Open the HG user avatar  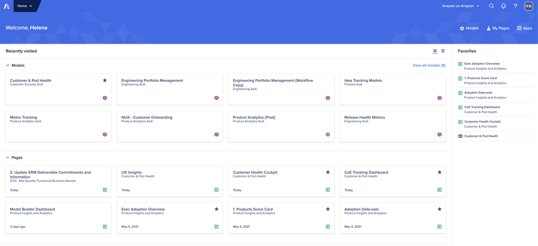point(528,6)
